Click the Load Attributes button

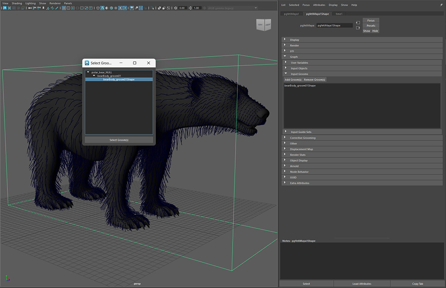(x=362, y=284)
